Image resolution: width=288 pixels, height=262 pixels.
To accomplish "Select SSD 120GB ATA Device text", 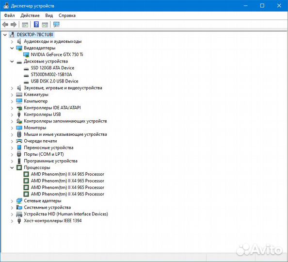I will pos(52,68).
